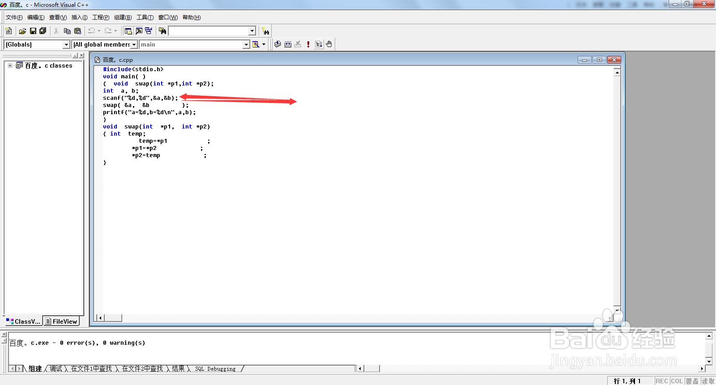This screenshot has width=716, height=385.
Task: Open the 插入(I) menu
Action: tap(79, 17)
